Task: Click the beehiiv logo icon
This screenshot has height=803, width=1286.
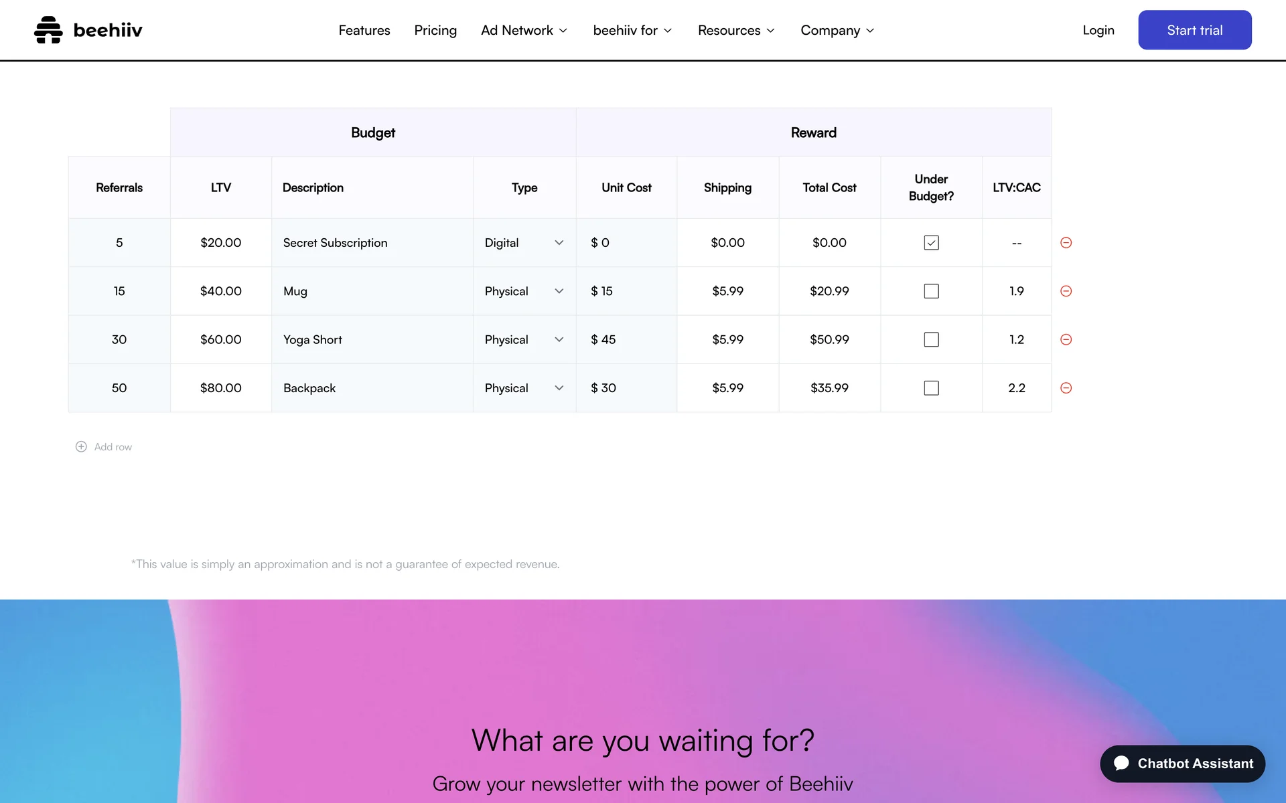Action: (48, 30)
